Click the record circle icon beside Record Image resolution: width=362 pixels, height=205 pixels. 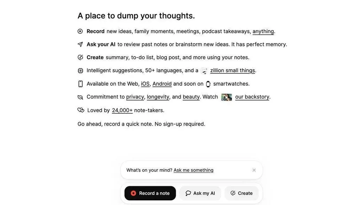click(x=80, y=31)
